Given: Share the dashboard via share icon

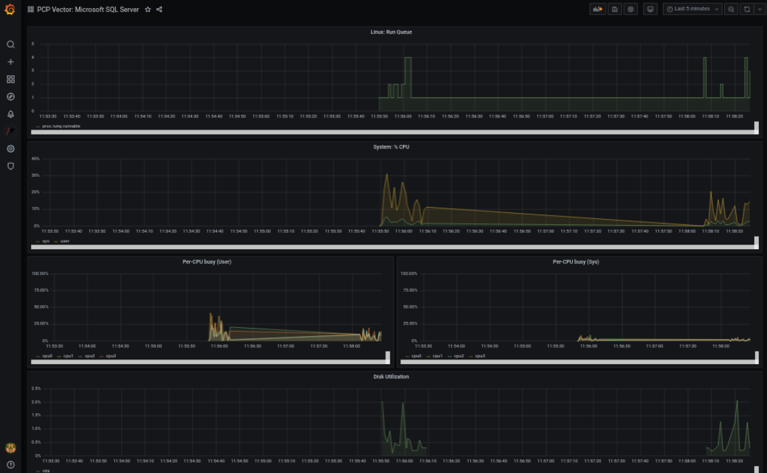Looking at the screenshot, I should 159,9.
